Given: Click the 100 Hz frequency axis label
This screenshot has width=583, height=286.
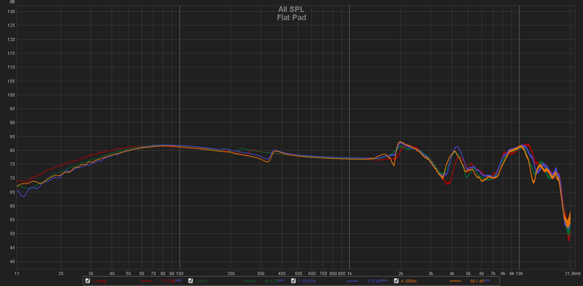Looking at the screenshot, I should click(180, 274).
